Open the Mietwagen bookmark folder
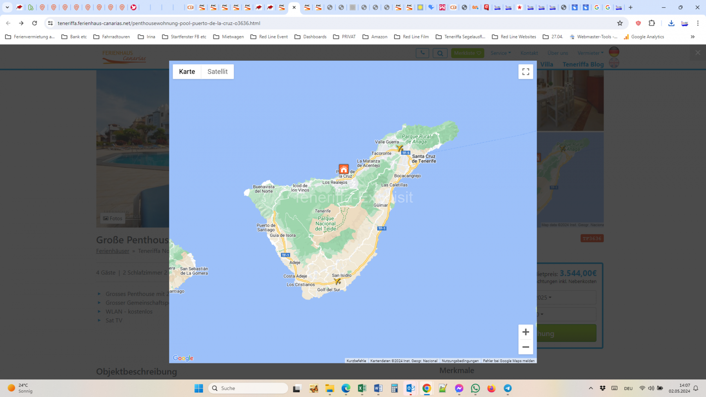This screenshot has width=706, height=397. tap(228, 37)
